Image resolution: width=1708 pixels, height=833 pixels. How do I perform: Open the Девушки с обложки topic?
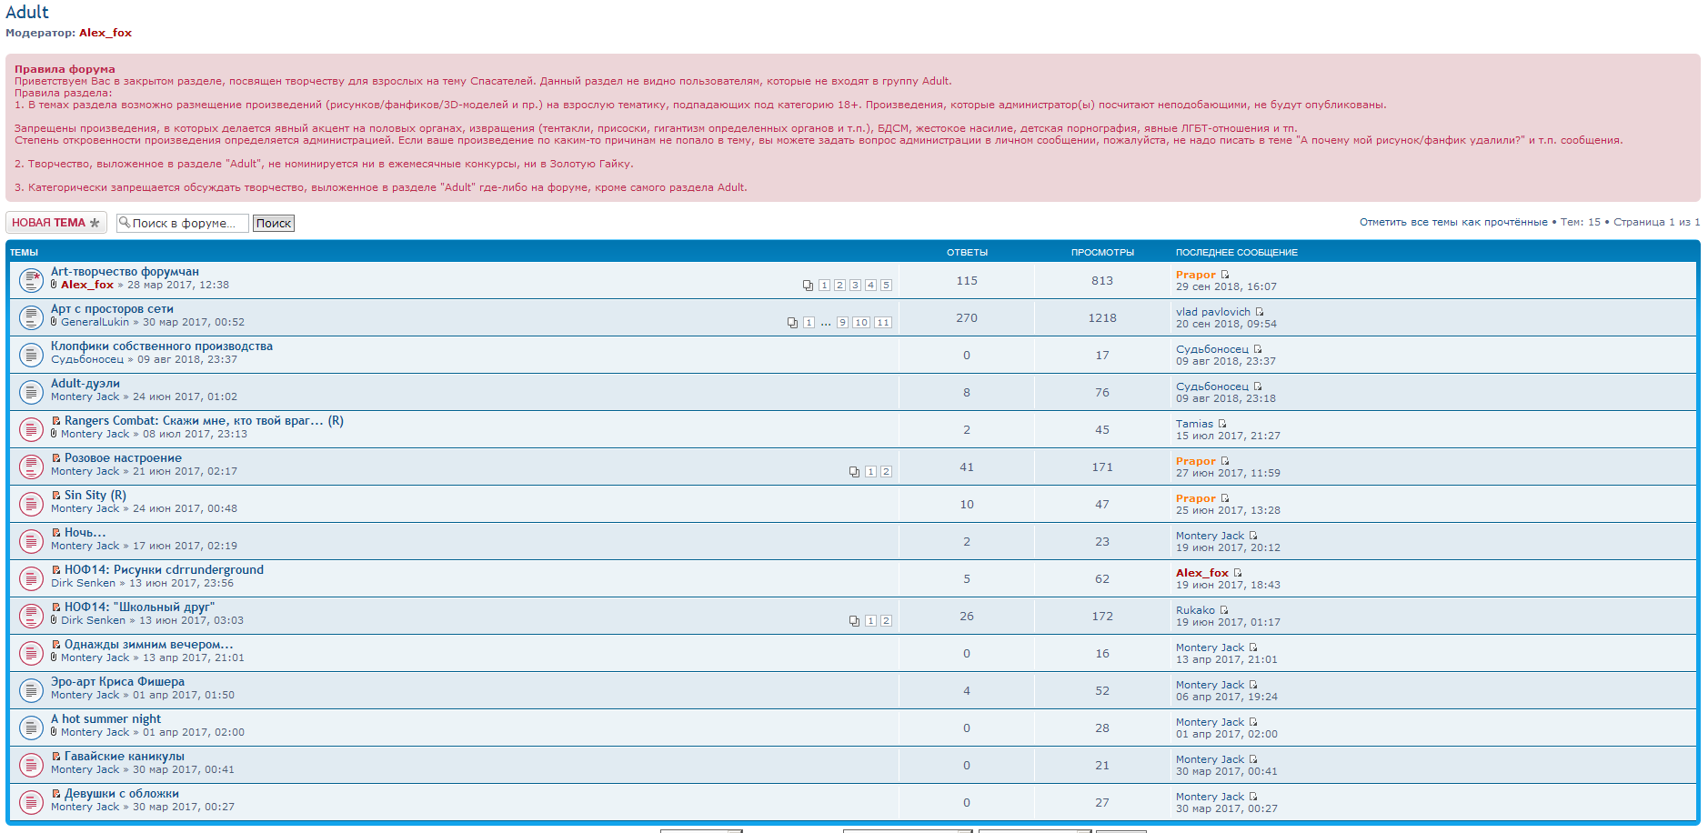(x=122, y=793)
